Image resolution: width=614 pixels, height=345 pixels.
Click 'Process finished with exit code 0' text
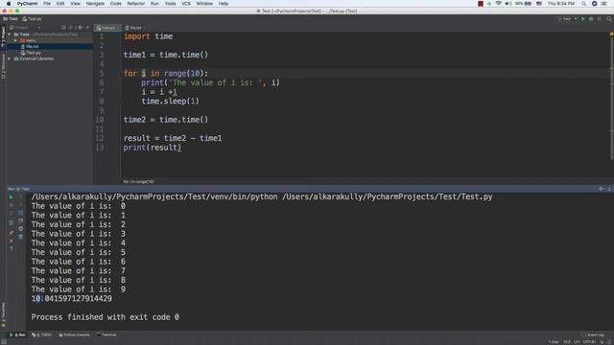(x=106, y=317)
